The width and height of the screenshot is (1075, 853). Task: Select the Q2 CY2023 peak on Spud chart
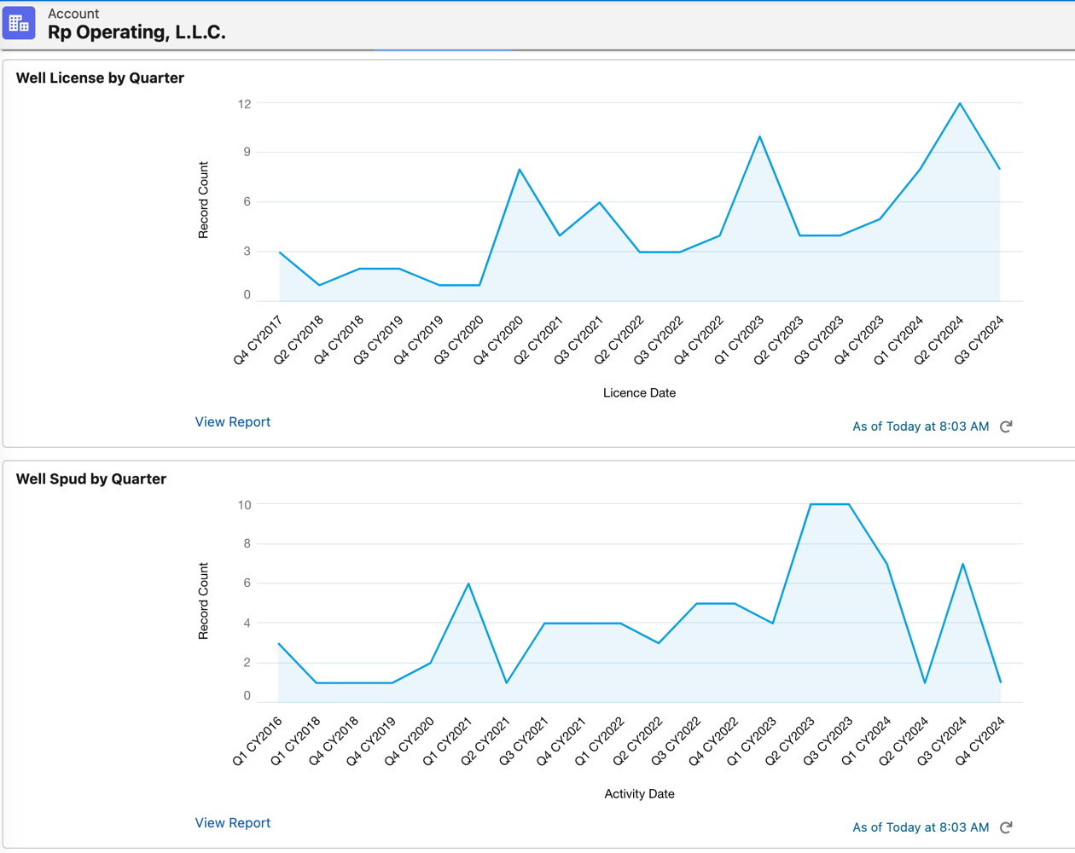point(811,504)
